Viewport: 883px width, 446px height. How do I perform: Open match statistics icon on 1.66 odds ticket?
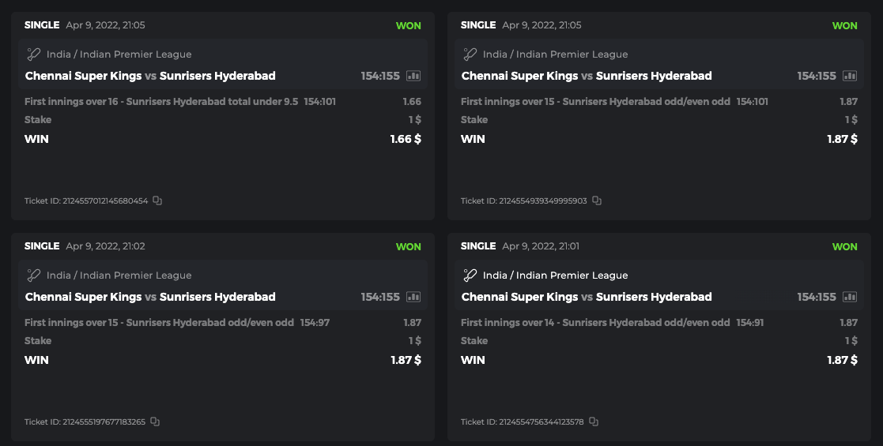tap(413, 76)
